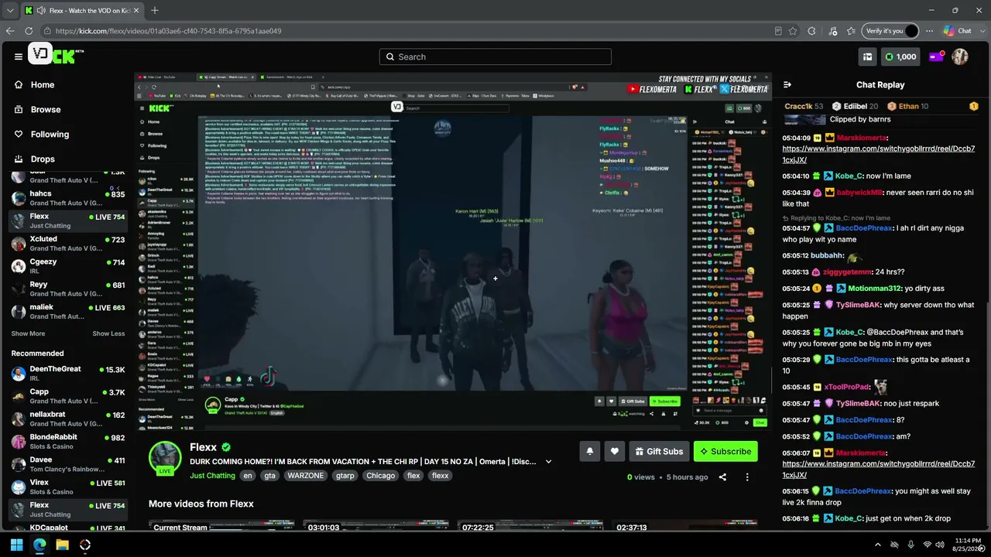The height and width of the screenshot is (557, 991).
Task: Click the Kick logo in header
Action: point(63,56)
